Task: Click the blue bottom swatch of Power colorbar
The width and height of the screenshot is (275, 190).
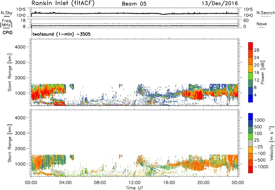Action: pyautogui.click(x=251, y=98)
